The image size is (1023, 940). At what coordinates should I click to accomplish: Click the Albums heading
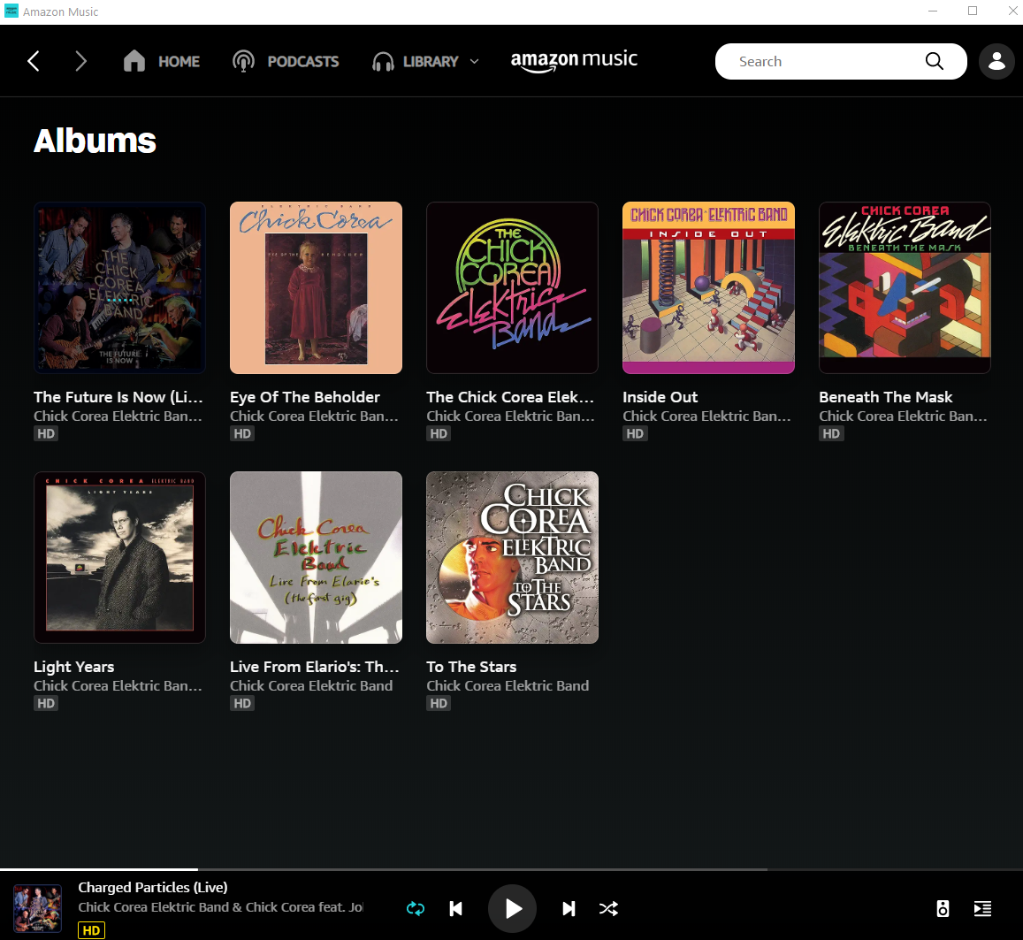point(95,141)
